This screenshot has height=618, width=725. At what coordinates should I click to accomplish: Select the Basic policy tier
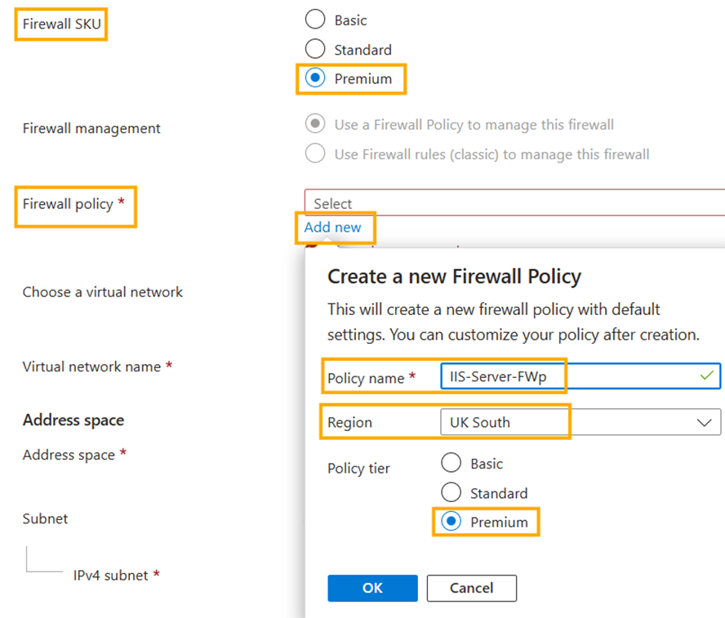point(451,463)
